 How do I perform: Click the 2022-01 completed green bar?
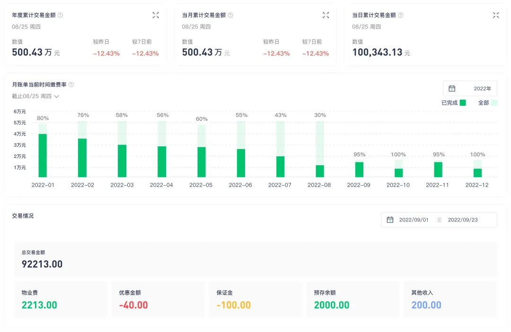tap(43, 155)
